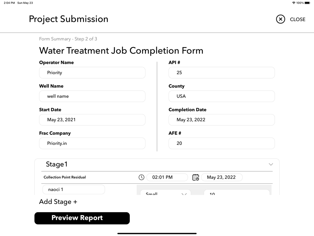Collapse the Stage1 section chevron
The width and height of the screenshot is (314, 236).
tap(271, 164)
